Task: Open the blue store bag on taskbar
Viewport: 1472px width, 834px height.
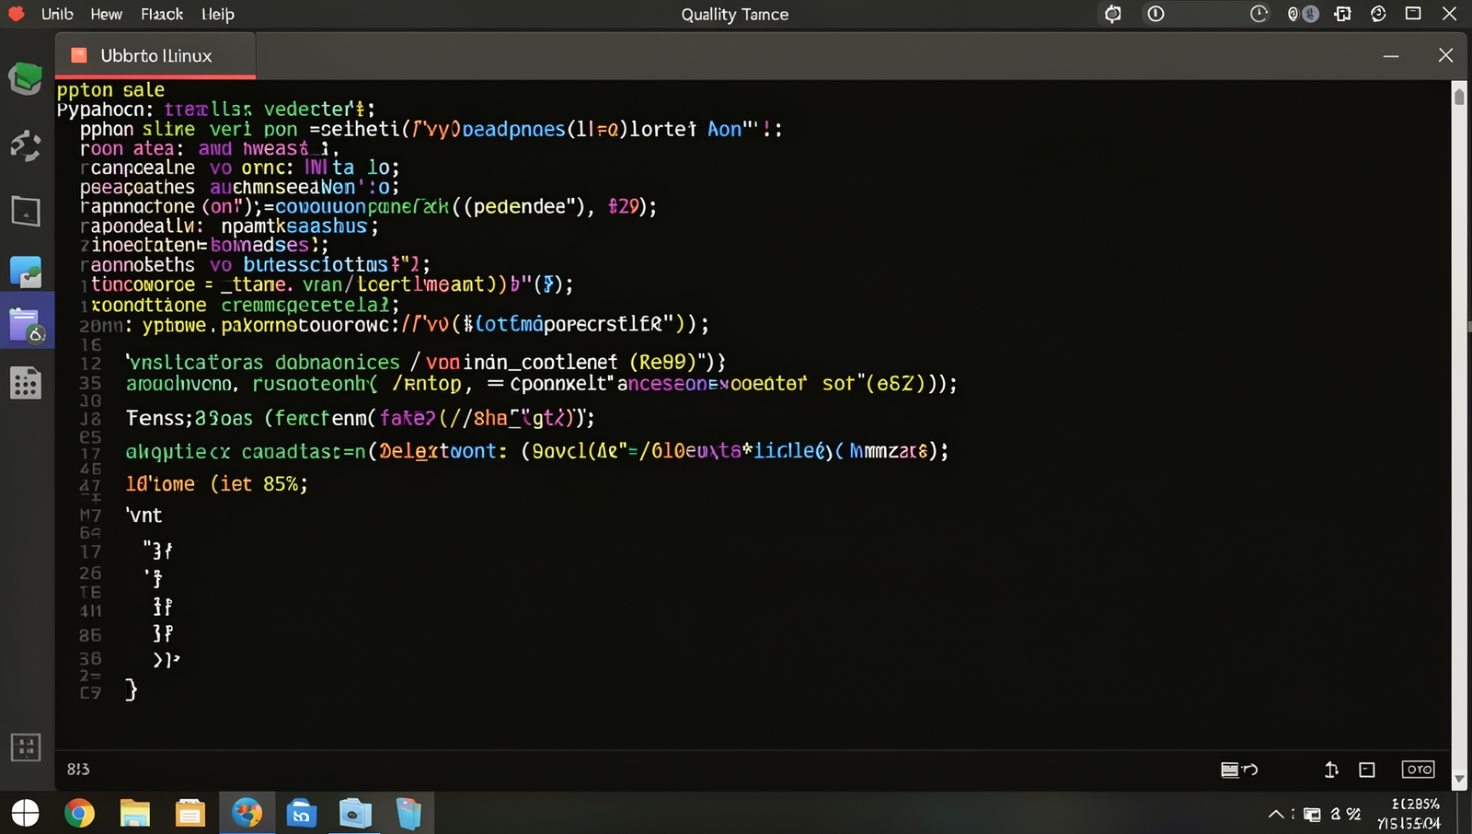Action: [x=301, y=813]
